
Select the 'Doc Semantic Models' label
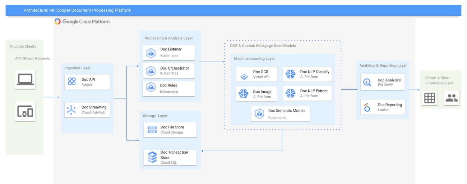pos(287,111)
